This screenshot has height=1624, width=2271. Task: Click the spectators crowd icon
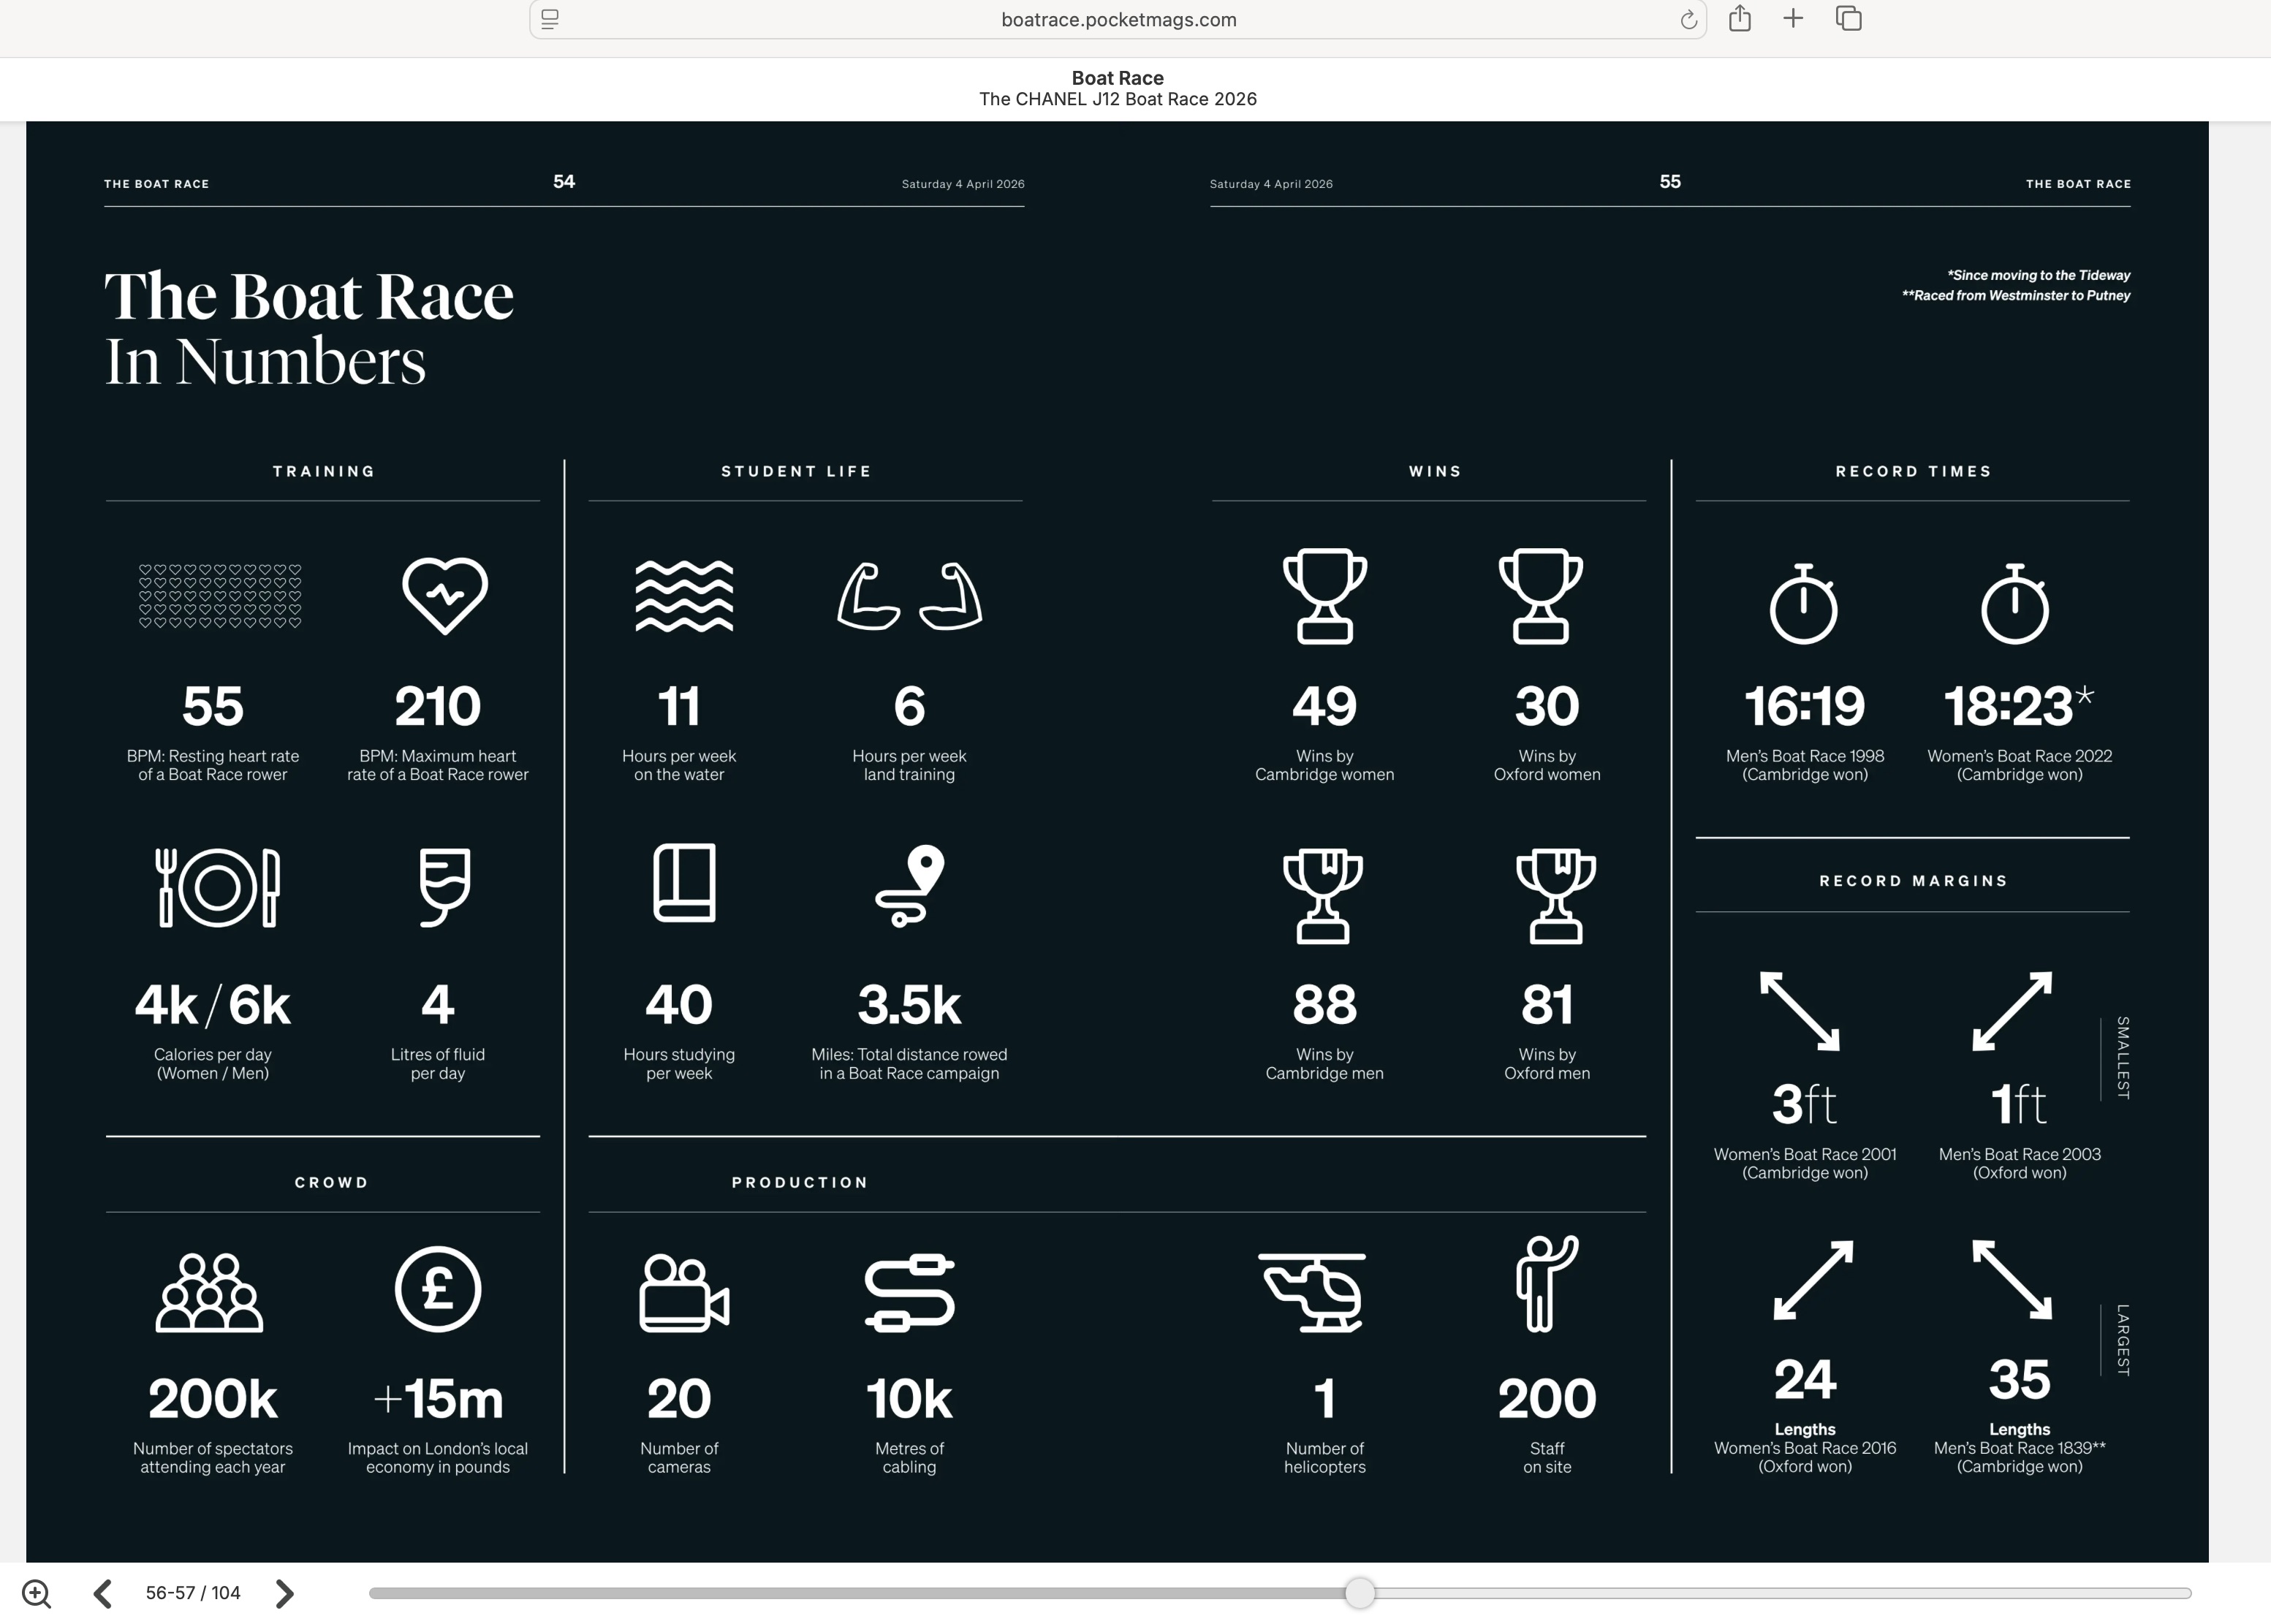click(210, 1293)
